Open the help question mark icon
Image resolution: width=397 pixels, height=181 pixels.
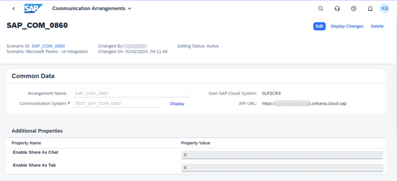pos(353,8)
